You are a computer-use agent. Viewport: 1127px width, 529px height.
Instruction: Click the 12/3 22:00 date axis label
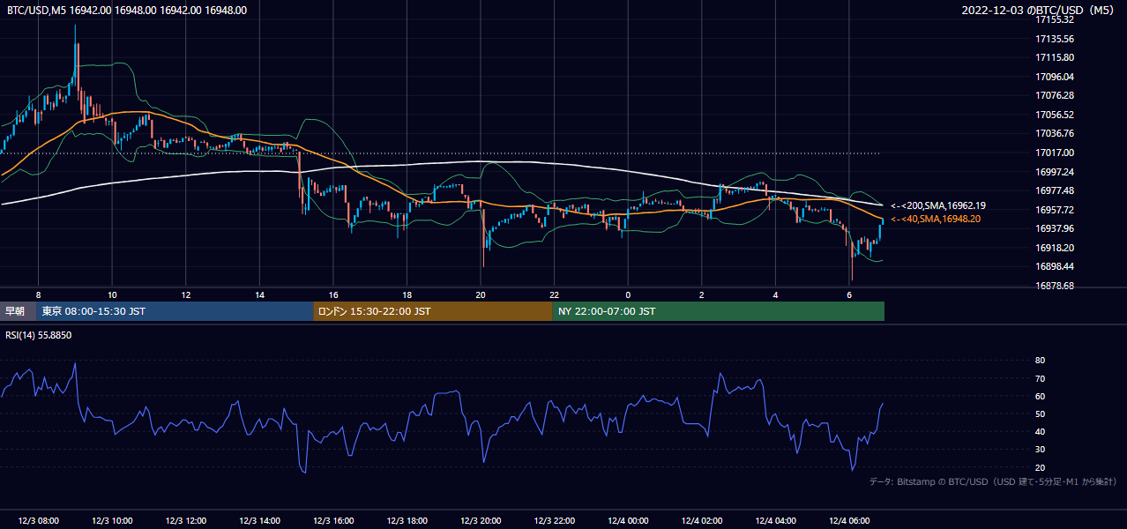coord(554,520)
